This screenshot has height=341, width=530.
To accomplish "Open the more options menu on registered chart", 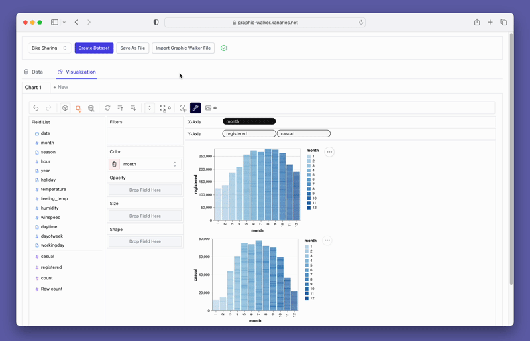I will click(329, 152).
